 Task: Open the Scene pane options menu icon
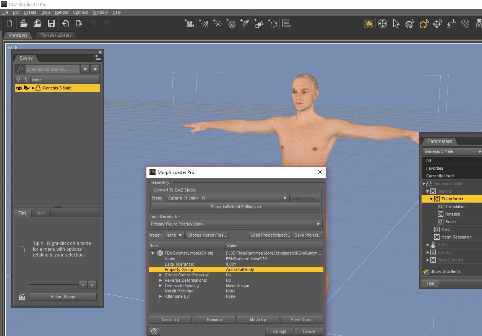(98, 58)
